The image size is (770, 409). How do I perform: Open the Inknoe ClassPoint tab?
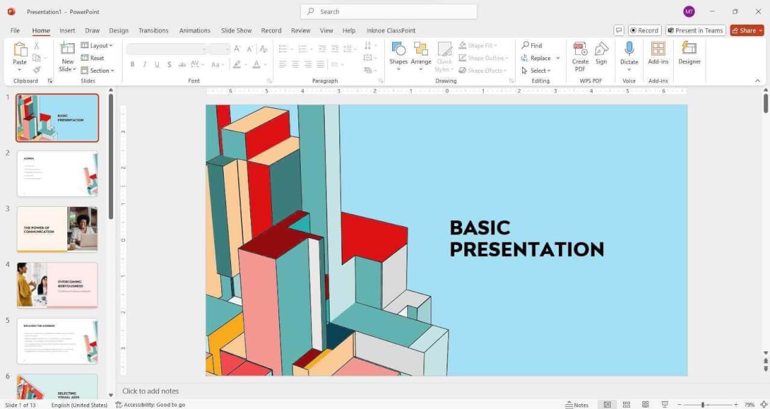pos(391,30)
